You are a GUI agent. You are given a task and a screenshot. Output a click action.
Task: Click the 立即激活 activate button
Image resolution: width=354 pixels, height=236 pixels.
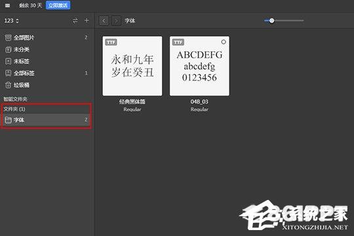[58, 5]
